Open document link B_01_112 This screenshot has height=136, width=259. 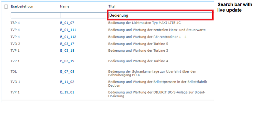pos(68,37)
